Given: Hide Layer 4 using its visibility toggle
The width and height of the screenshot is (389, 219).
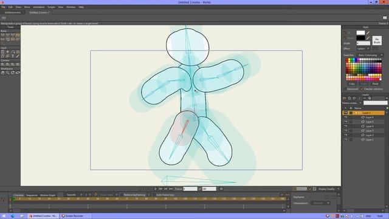Looking at the screenshot, I should [346, 126].
